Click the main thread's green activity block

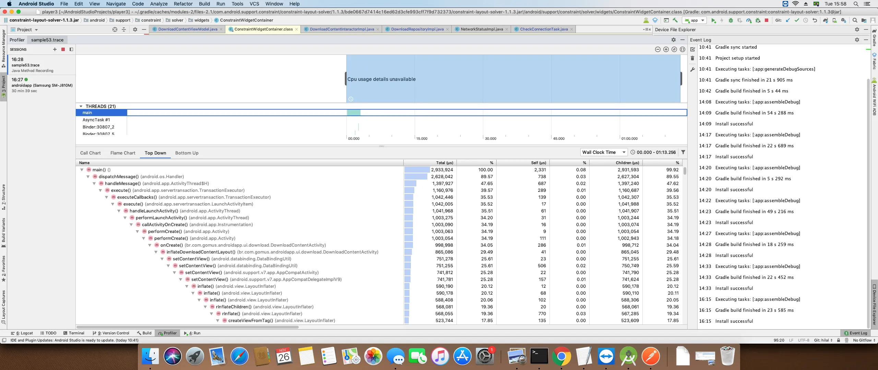354,113
